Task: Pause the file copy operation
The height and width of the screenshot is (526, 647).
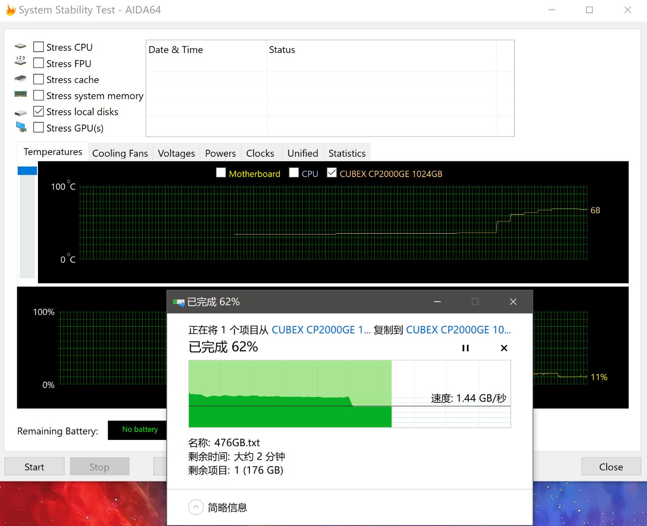Action: coord(465,348)
